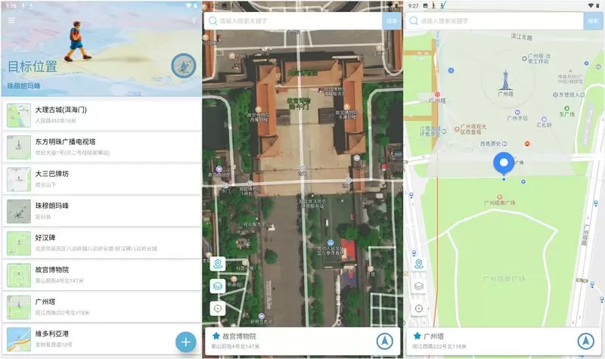Viewport: 605px width, 359px height.
Task: Tap 目标位置 header title
Action: (x=33, y=67)
